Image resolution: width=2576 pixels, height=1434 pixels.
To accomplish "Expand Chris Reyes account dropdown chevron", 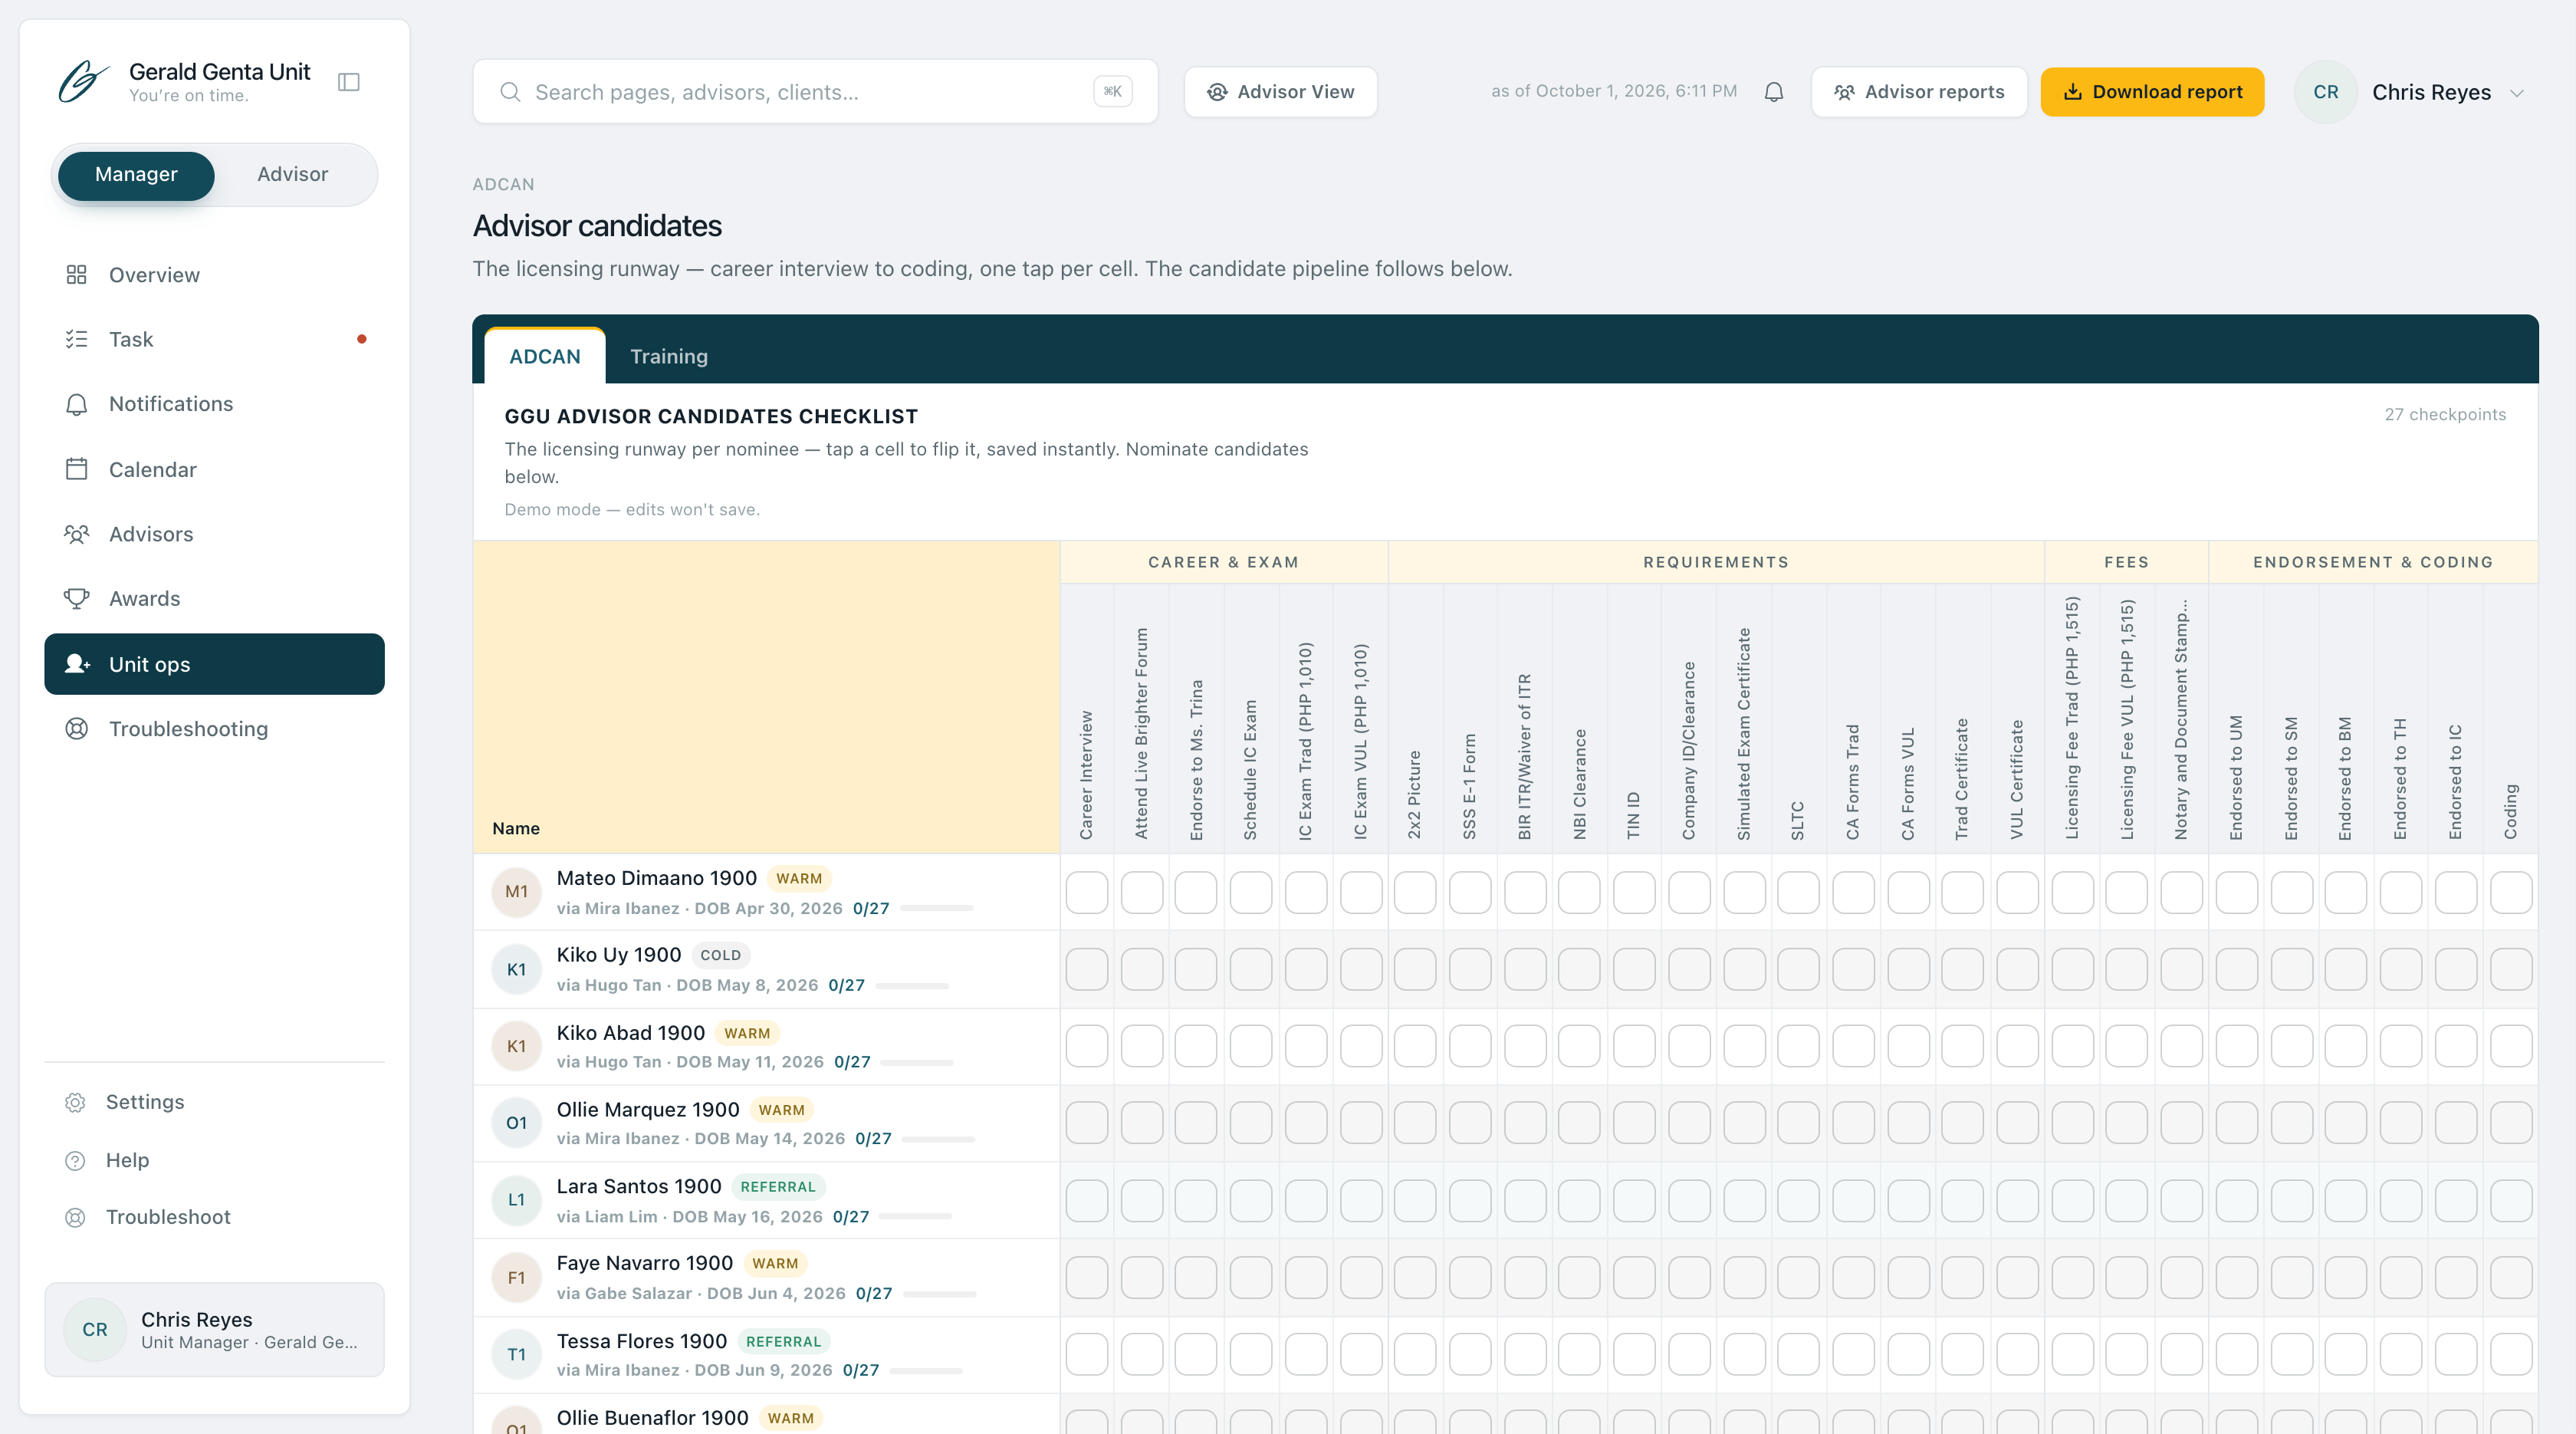I will 2517,93.
